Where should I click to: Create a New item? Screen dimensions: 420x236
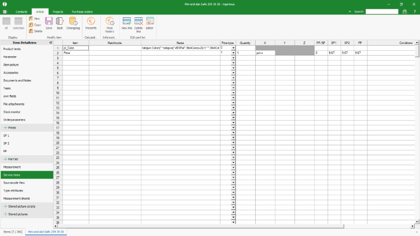(x=34, y=18)
